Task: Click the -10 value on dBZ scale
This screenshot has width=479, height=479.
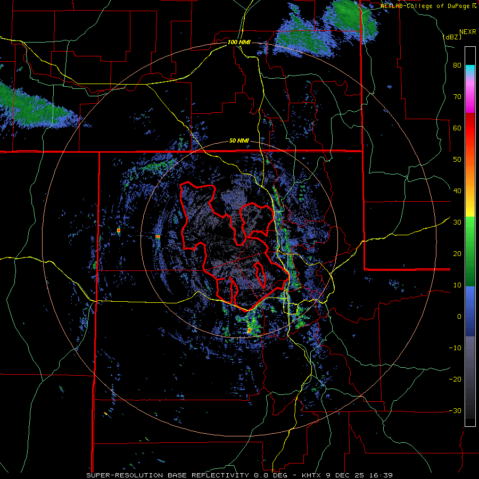Action: 455,348
